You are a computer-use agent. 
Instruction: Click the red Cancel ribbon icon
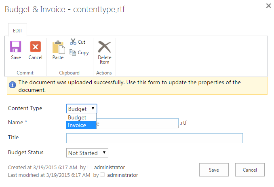click(x=35, y=47)
